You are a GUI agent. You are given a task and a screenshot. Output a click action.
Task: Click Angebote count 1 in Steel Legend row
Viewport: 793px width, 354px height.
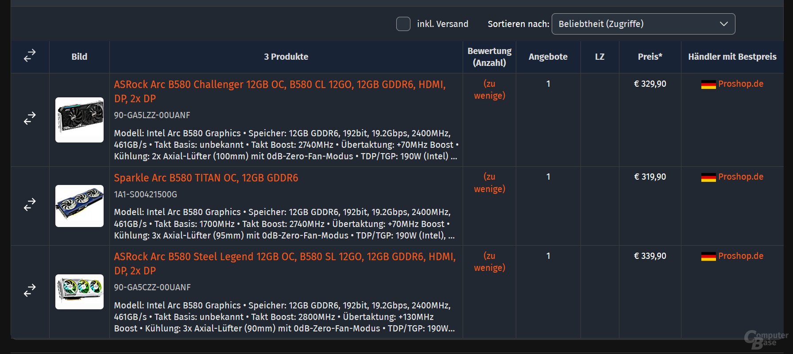548,256
